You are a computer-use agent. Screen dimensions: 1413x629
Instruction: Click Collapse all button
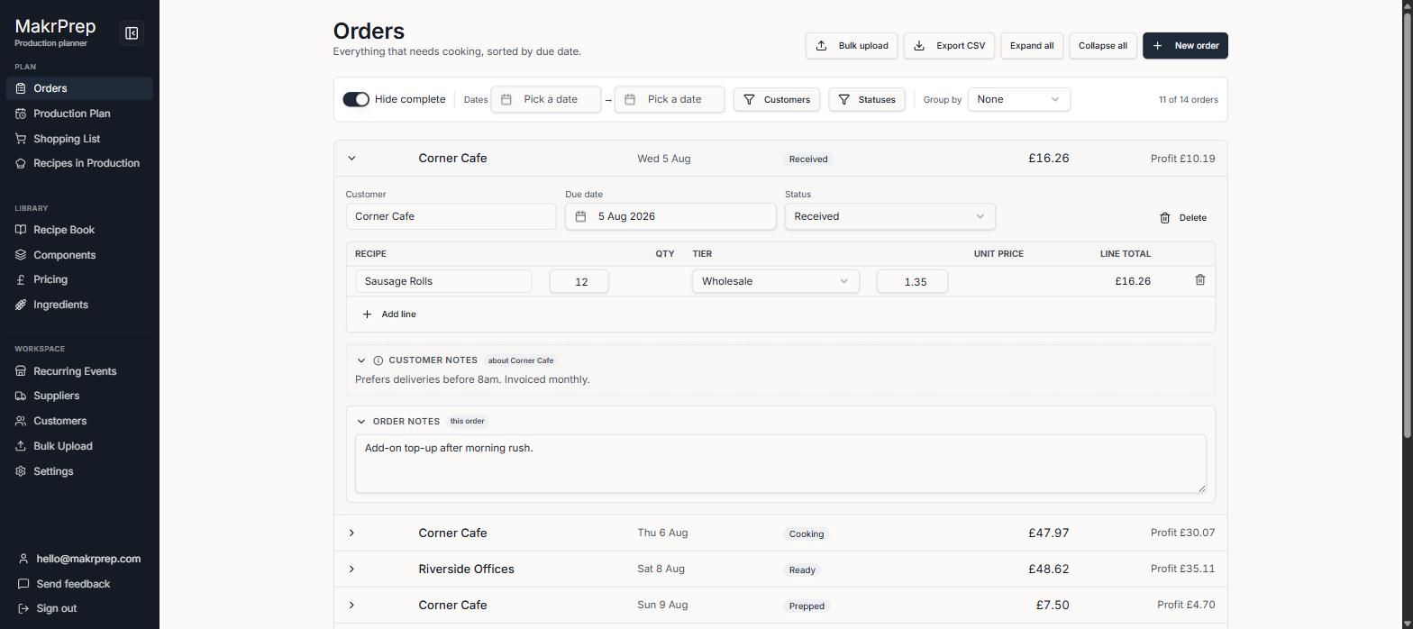click(1103, 46)
